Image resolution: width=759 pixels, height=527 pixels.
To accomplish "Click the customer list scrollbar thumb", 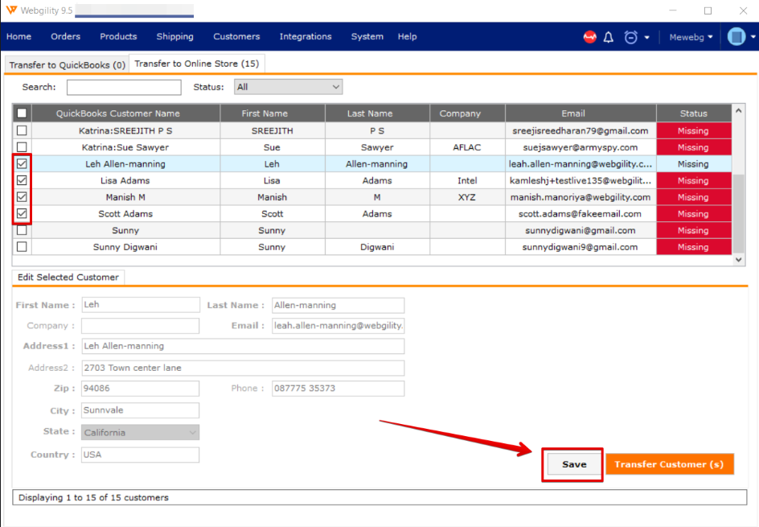I will tap(738, 213).
